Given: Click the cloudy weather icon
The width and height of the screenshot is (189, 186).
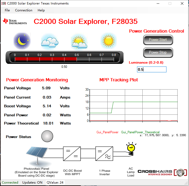Looking at the screenshot, I should point(50,42).
